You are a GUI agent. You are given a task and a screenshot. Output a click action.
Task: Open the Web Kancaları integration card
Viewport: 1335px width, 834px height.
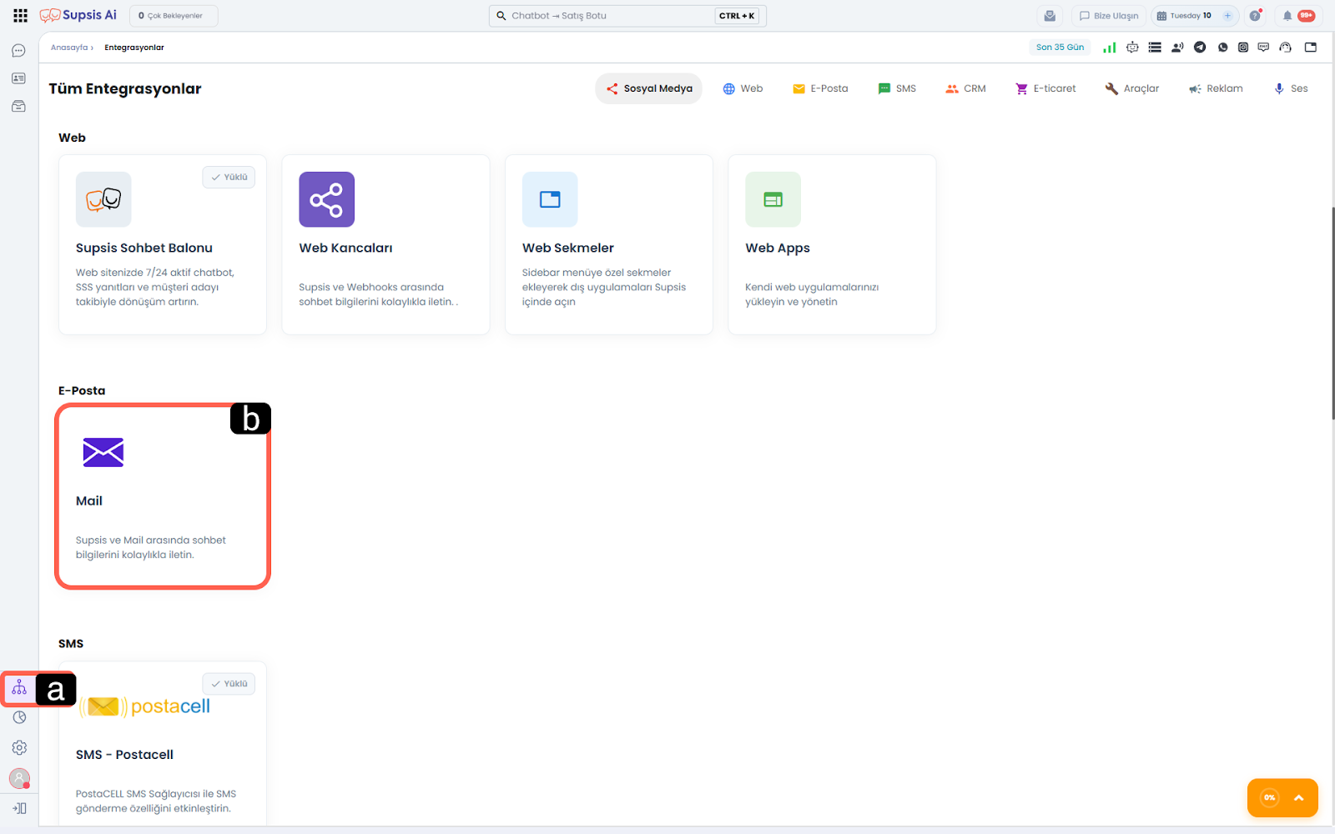(385, 244)
